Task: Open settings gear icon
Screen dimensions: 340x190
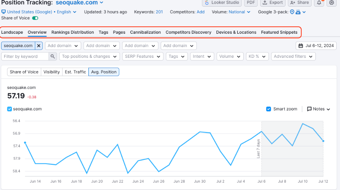Action: (x=331, y=3)
